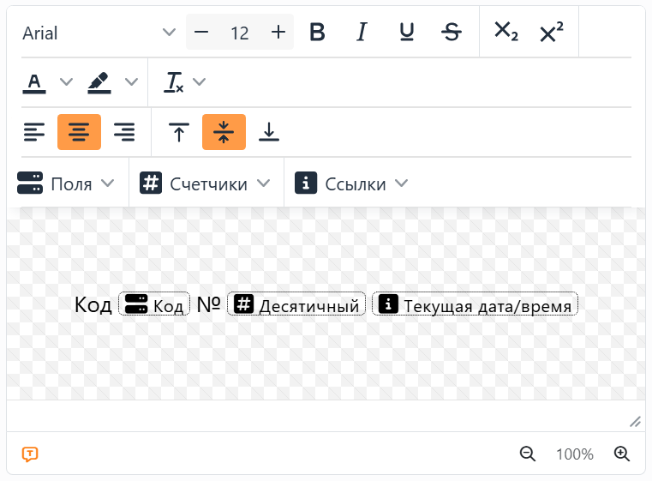The width and height of the screenshot is (652, 481).
Task: Toggle strikethrough formatting
Action: coord(452,32)
